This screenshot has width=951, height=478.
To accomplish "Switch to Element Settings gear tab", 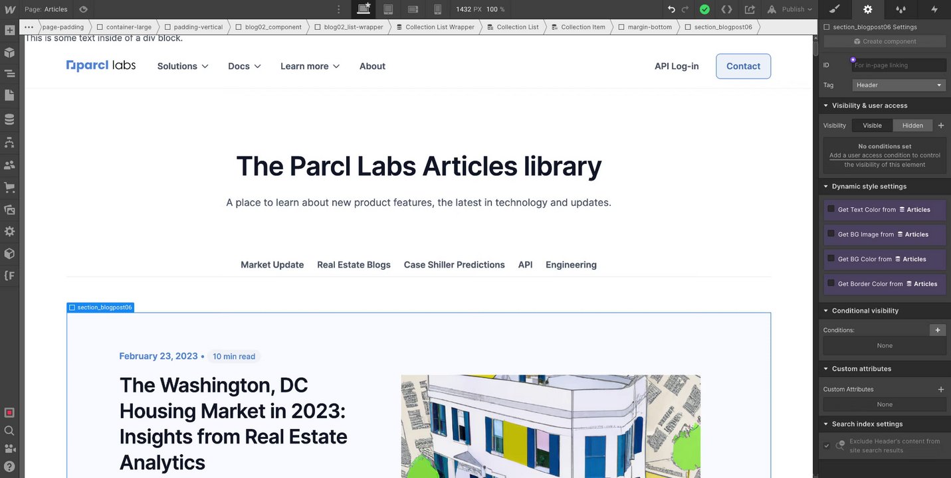I will pos(868,9).
